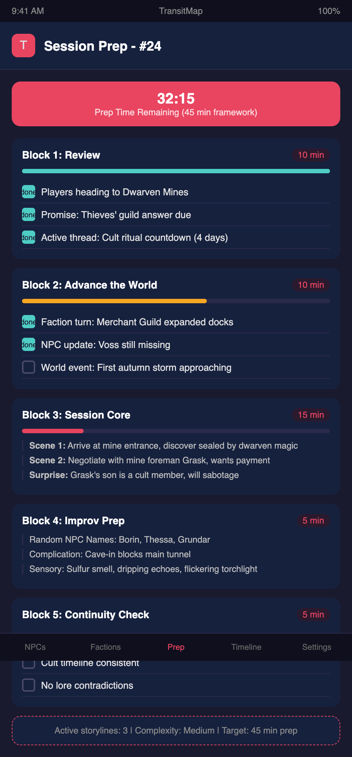
Task: Click the Block 3 Session Core progress bar
Action: 176,431
